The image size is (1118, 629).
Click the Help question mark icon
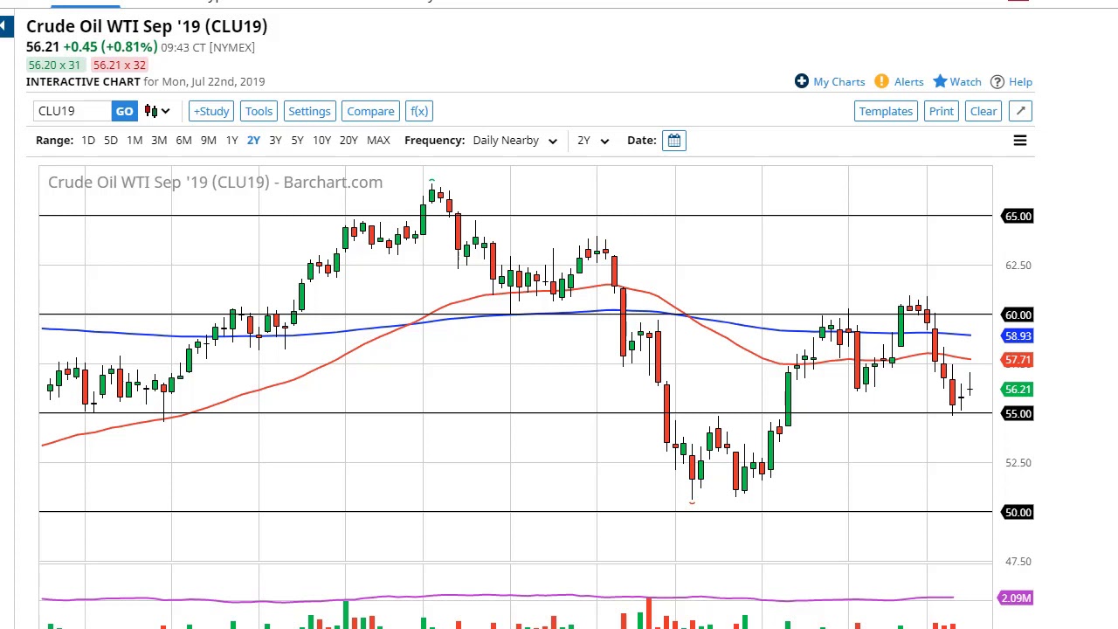click(997, 81)
